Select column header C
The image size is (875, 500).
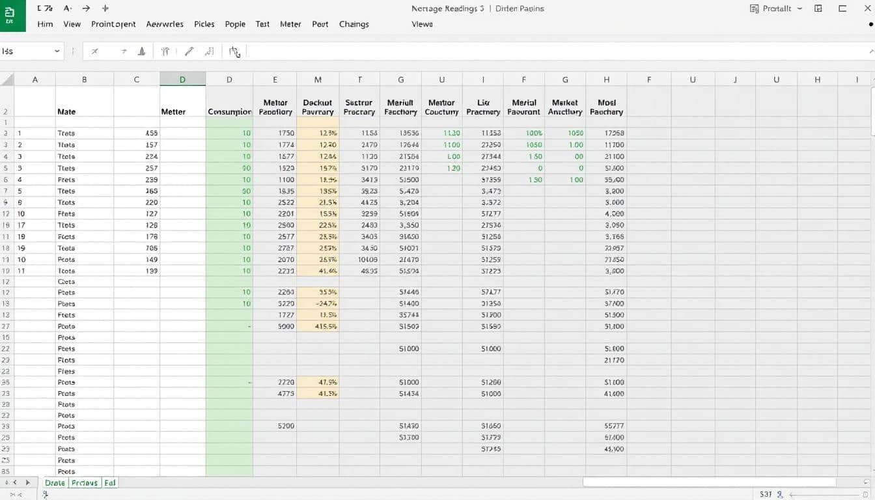[137, 79]
